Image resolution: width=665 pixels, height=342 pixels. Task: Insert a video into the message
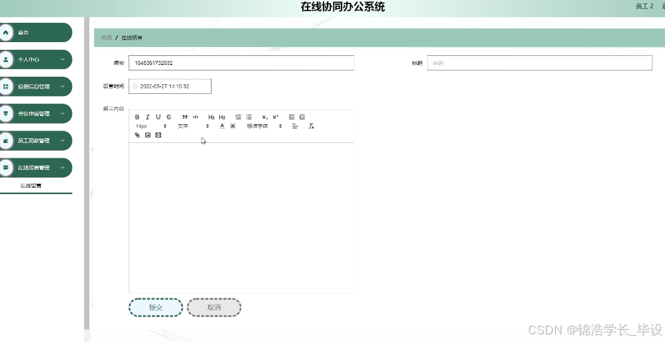click(158, 135)
